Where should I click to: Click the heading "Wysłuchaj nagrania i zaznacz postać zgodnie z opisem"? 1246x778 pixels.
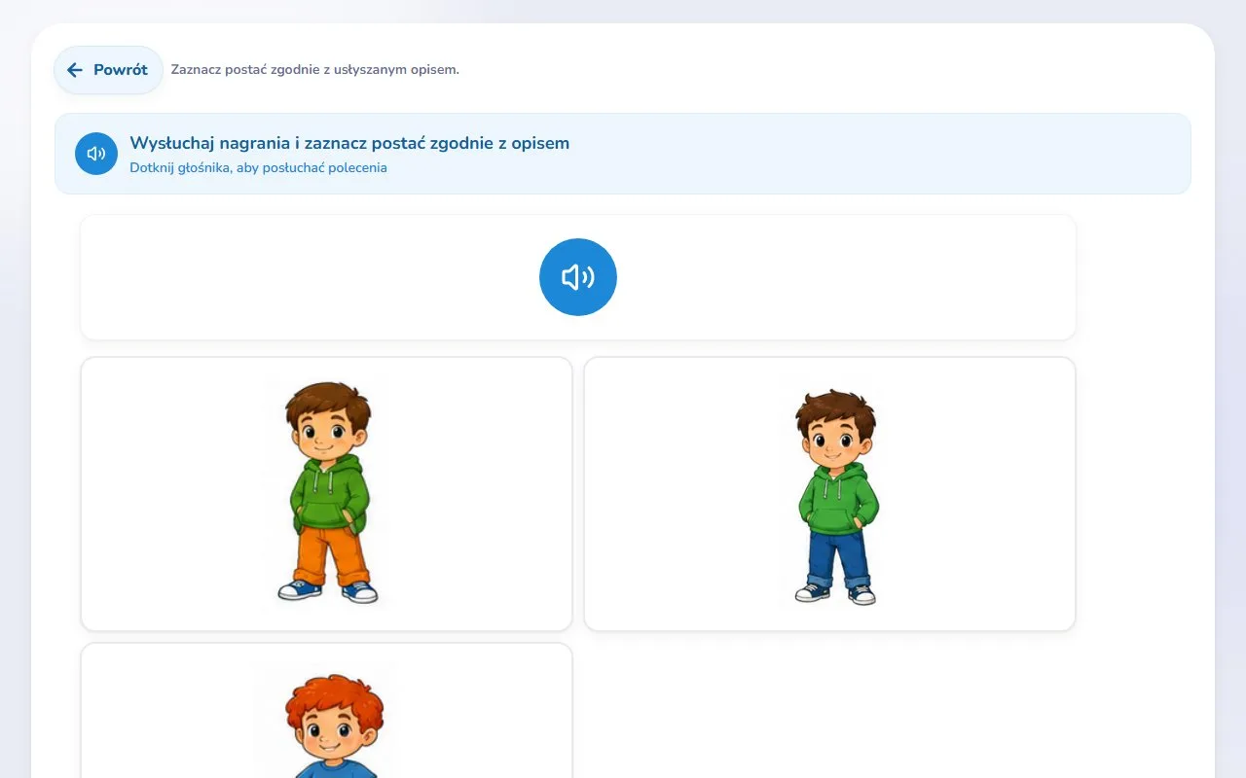349,143
